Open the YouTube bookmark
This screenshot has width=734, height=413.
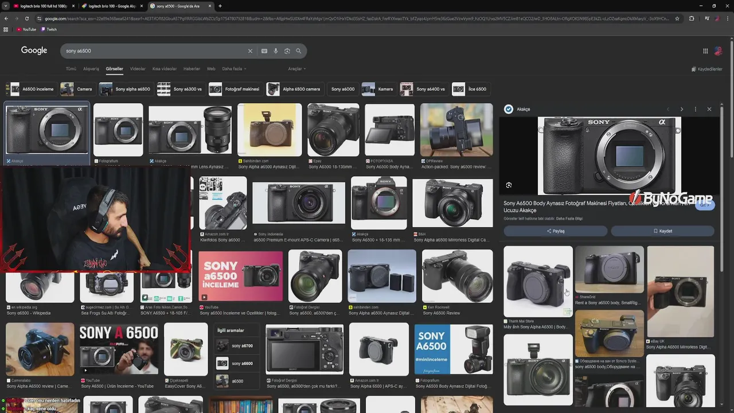click(26, 29)
